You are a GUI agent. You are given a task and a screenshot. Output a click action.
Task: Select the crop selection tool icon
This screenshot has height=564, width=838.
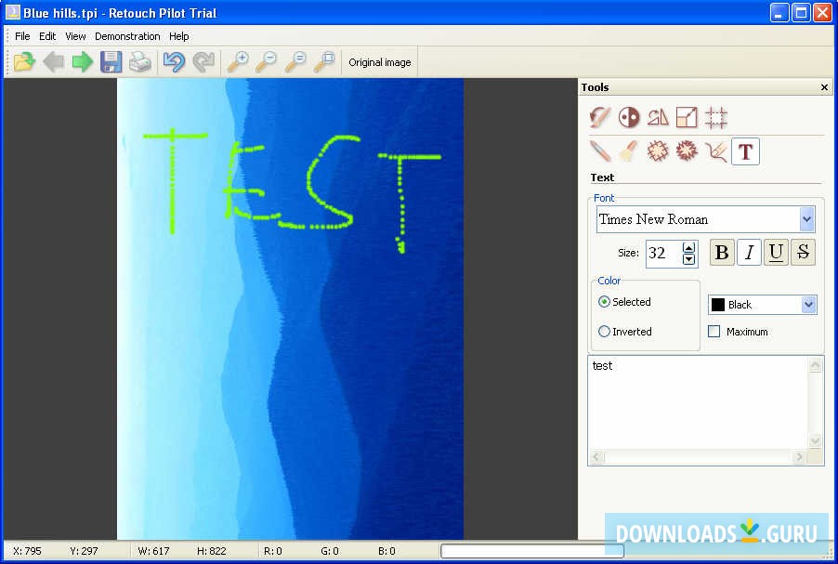pos(715,117)
